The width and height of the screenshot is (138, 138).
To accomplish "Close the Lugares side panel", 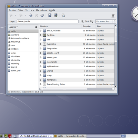I will click(x=36, y=27).
